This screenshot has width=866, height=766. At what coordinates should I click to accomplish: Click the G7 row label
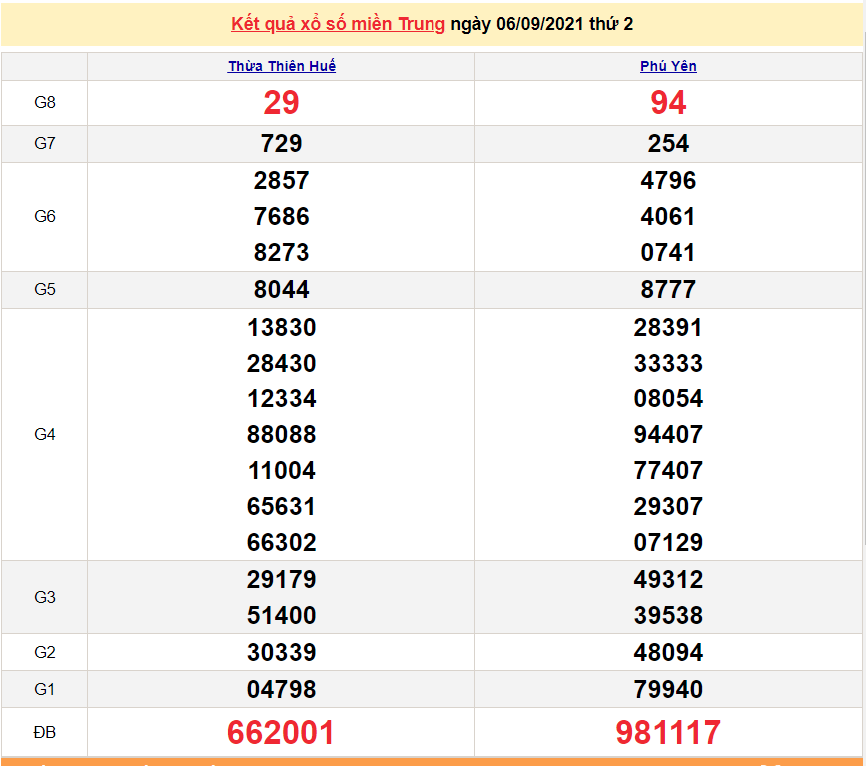click(45, 143)
